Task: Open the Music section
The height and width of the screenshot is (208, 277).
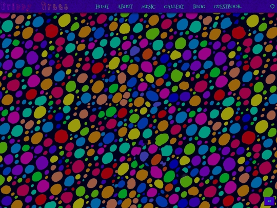Action: pyautogui.click(x=148, y=7)
